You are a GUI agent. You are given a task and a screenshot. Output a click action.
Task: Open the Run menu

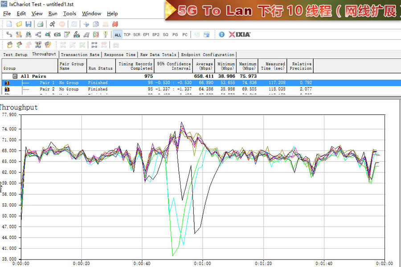53,14
